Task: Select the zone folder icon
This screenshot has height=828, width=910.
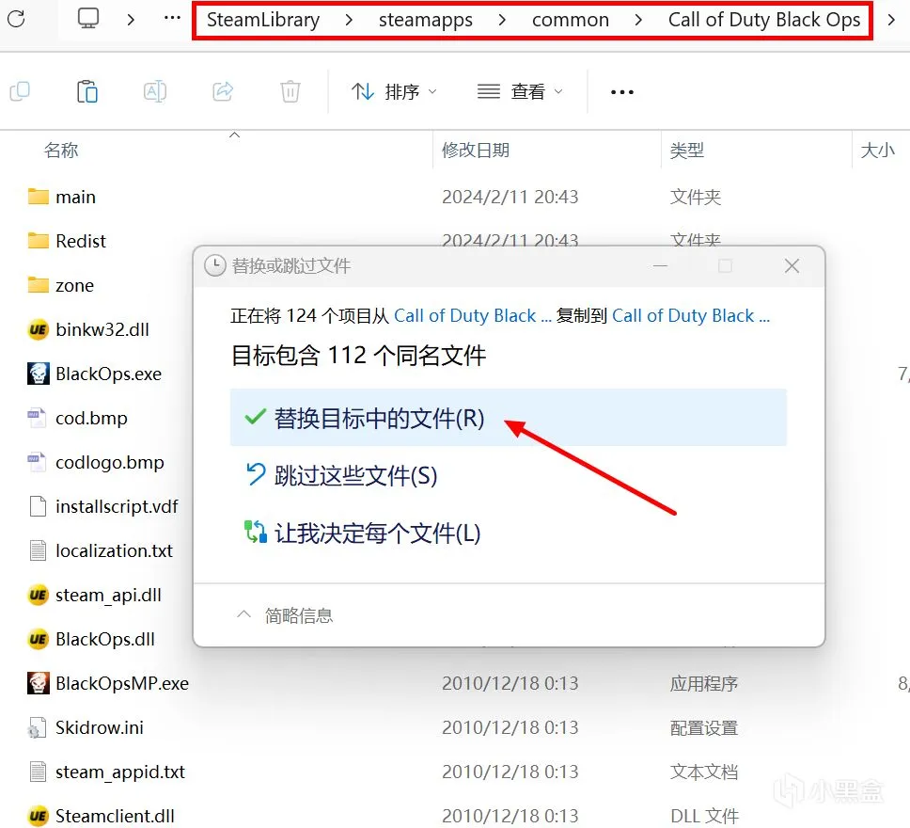Action: 39,285
